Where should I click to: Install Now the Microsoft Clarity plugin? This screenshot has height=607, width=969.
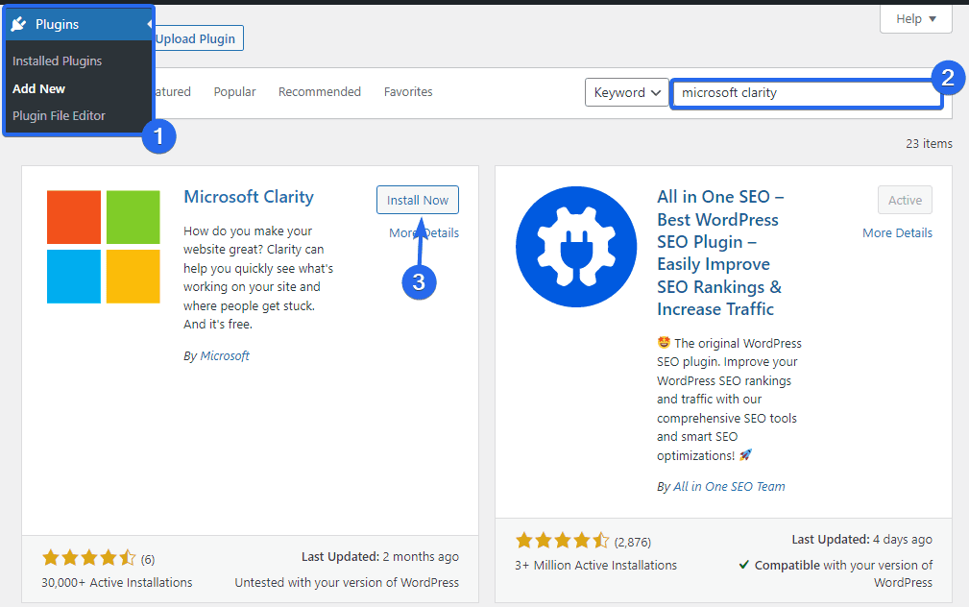tap(418, 200)
